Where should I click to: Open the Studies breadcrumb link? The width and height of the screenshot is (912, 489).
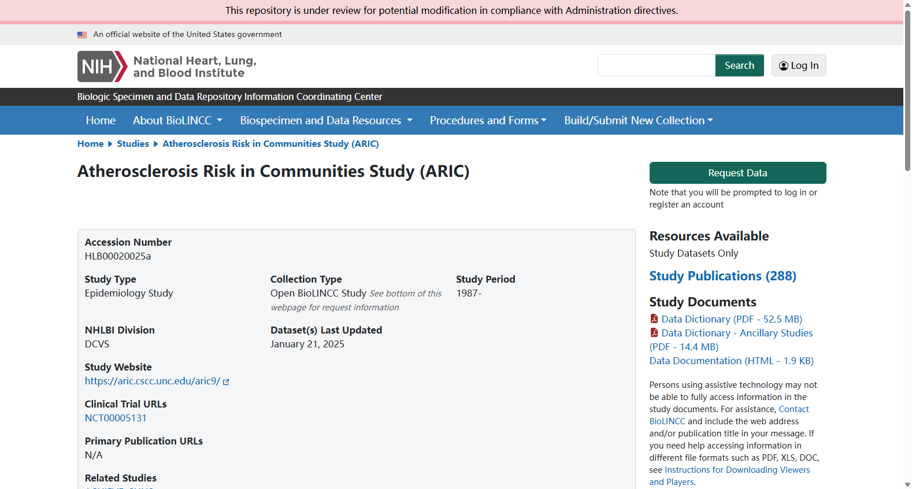[x=133, y=144]
